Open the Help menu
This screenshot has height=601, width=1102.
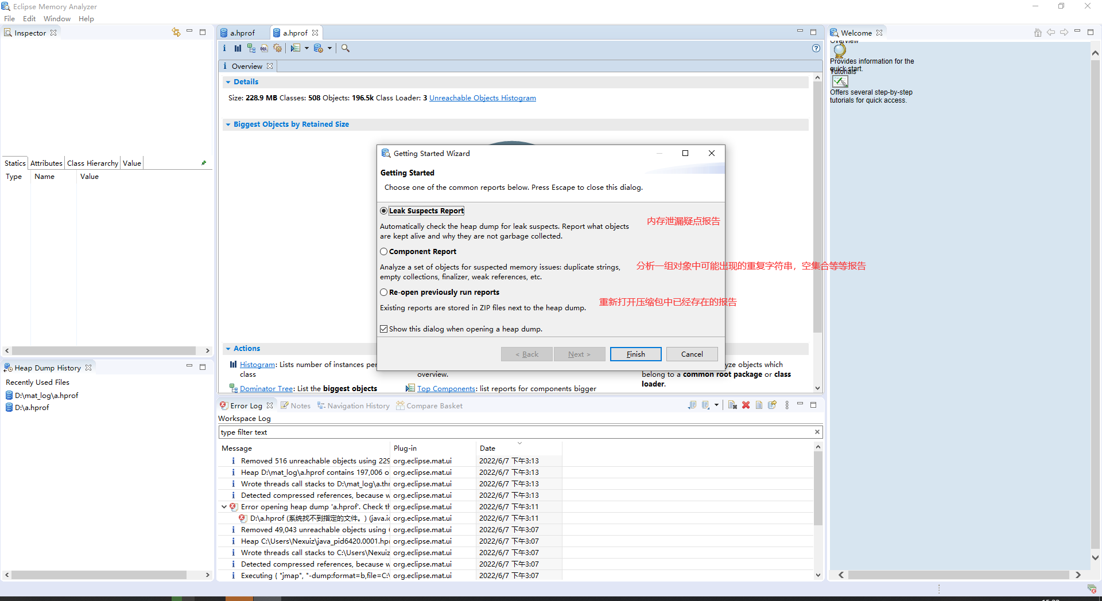86,18
